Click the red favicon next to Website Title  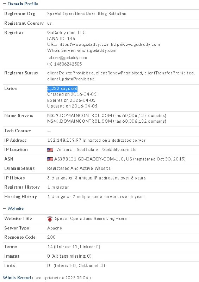[50, 219]
